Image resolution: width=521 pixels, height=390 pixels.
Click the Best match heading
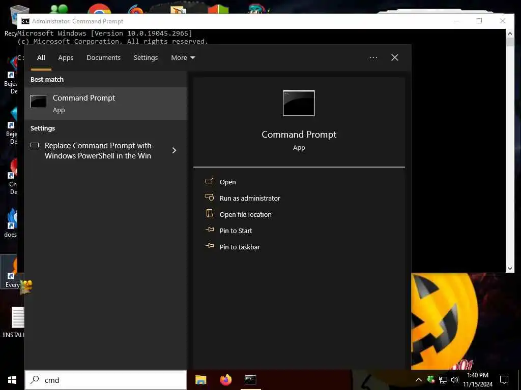tap(47, 80)
